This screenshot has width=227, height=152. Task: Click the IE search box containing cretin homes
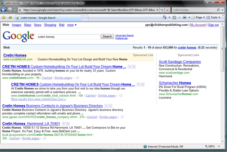(194, 10)
